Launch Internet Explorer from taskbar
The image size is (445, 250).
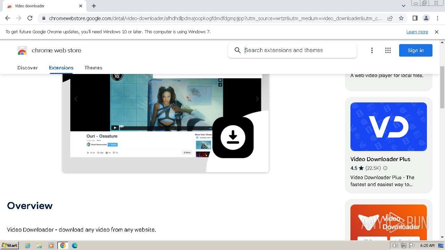click(28, 245)
